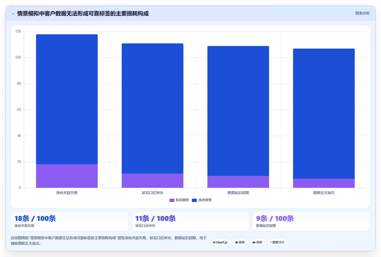Click the blue bar segment for 状态口径冲突
The image size is (381, 257).
click(152, 108)
